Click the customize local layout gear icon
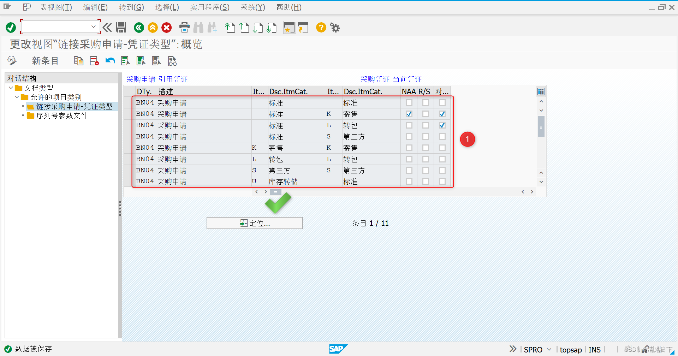 (334, 28)
